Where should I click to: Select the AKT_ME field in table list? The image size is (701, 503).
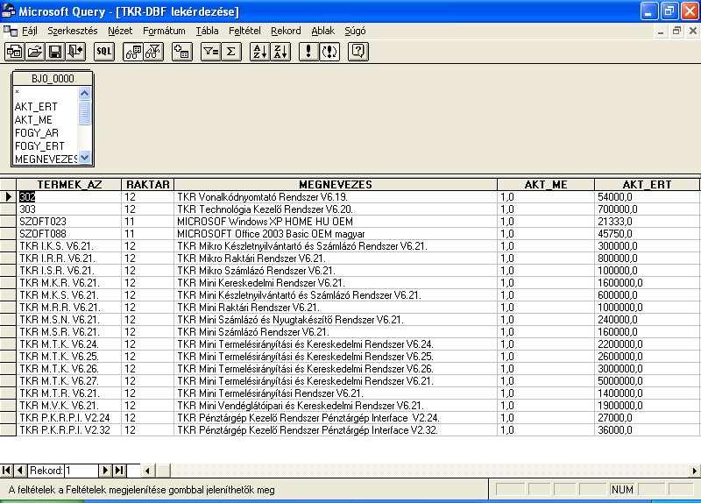(33, 120)
